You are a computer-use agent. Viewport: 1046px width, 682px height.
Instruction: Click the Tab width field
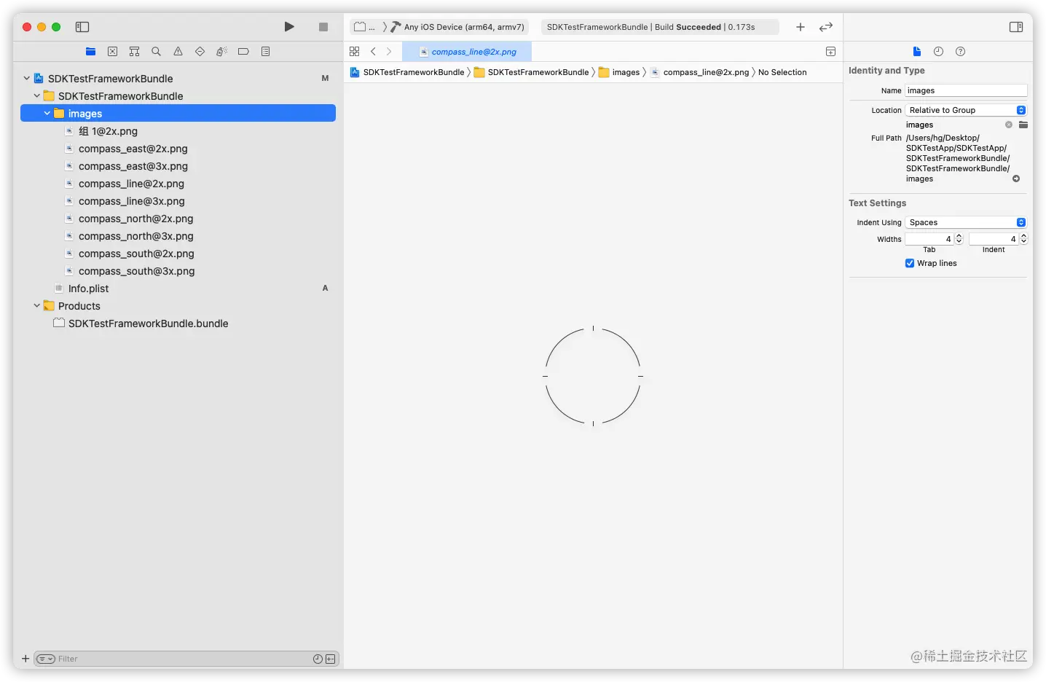[929, 239]
